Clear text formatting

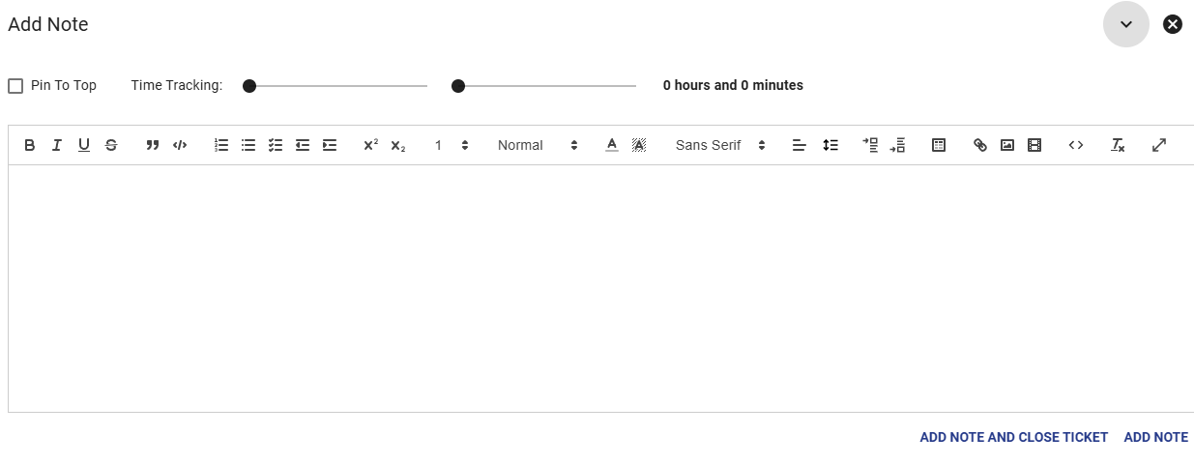(1118, 145)
